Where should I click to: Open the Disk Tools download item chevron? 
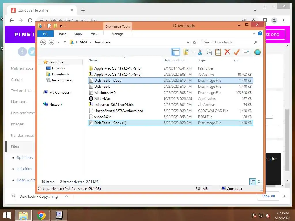[x=67, y=196]
